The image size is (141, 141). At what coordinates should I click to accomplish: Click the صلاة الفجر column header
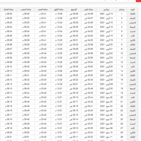pos(89,9)
